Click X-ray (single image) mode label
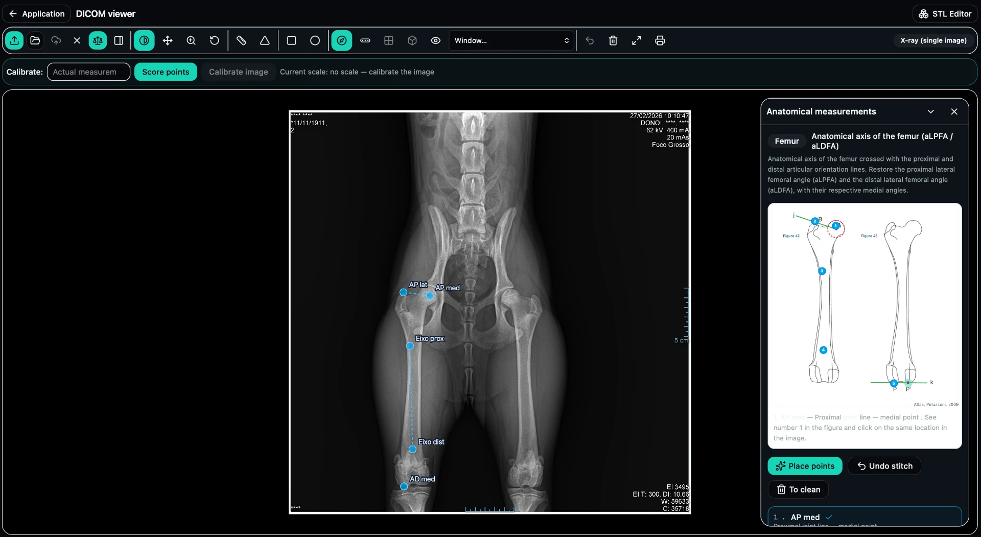Image resolution: width=981 pixels, height=537 pixels. click(933, 40)
